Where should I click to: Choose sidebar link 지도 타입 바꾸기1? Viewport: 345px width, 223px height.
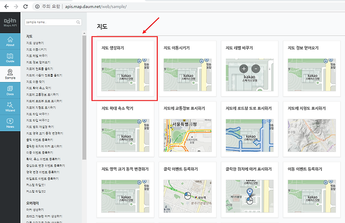click(38, 114)
